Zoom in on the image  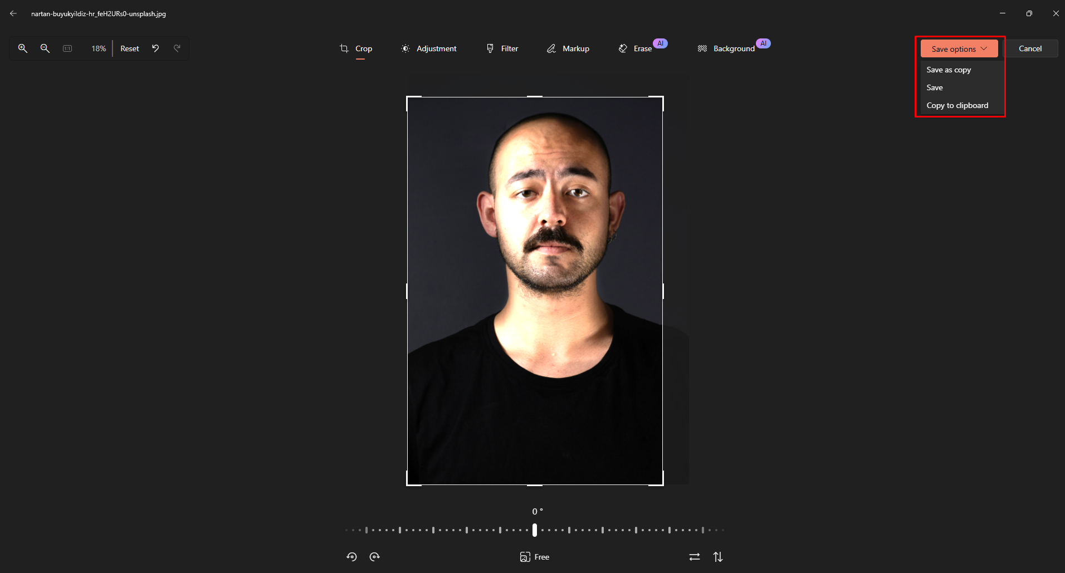click(x=23, y=48)
